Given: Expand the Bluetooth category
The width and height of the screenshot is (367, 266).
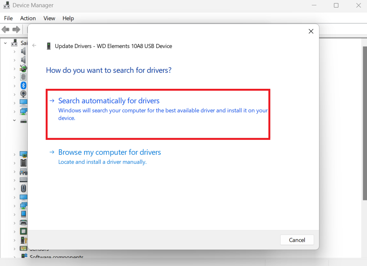Looking at the screenshot, I should [14, 86].
